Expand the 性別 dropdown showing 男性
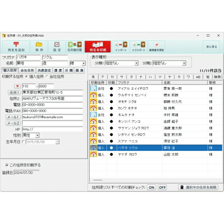This screenshot has height=224, width=224. [37, 136]
